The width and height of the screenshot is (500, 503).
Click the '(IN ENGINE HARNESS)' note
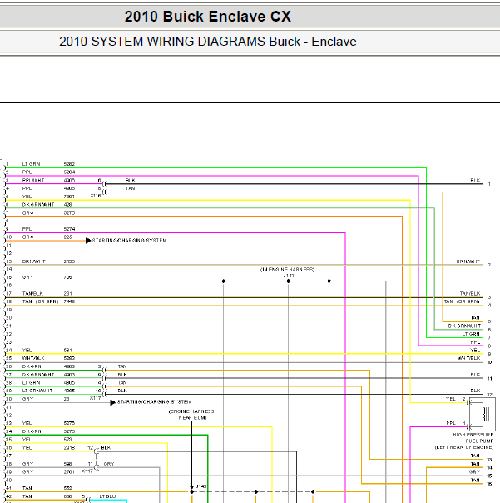tap(288, 270)
